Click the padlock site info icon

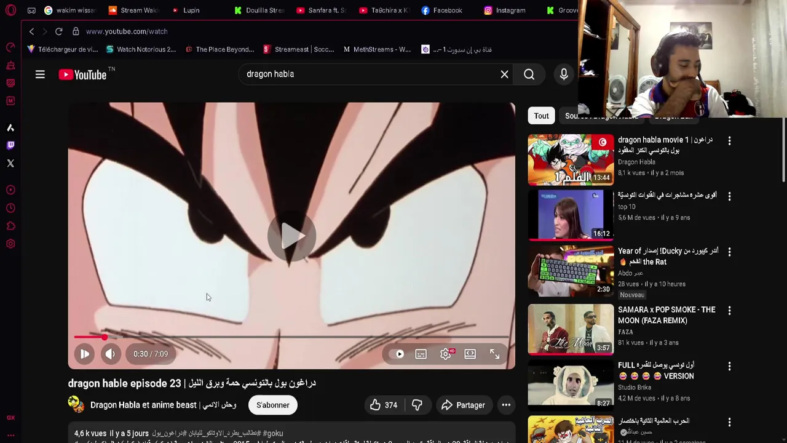pos(76,31)
